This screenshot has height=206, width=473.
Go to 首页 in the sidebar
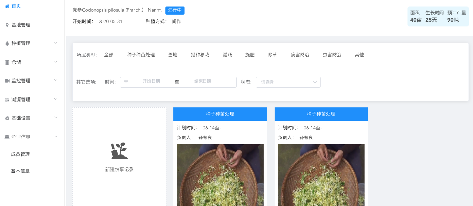point(16,6)
